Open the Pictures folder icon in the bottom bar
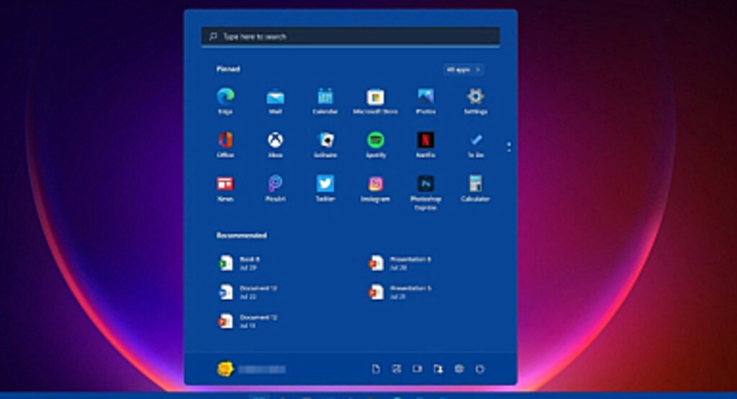Viewport: 737px width, 399px height. 397,369
